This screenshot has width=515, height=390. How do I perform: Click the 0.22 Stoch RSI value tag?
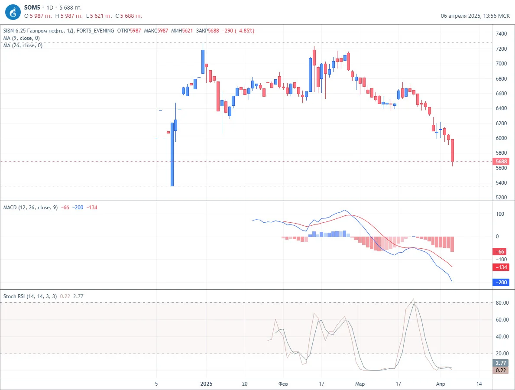[x=501, y=370]
